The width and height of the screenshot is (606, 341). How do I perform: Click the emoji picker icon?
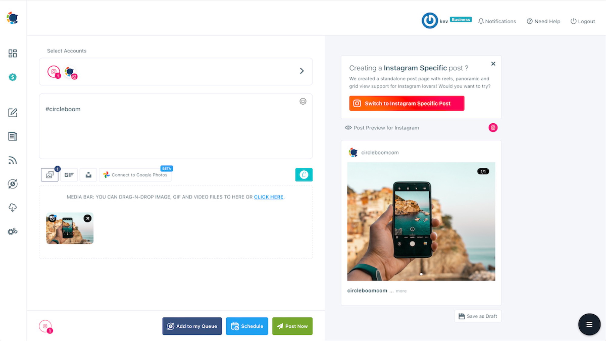pos(303,101)
